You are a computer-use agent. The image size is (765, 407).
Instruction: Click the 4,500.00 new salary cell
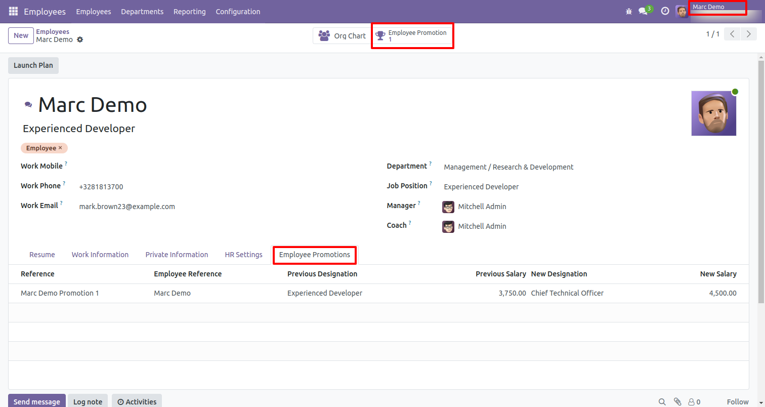(723, 293)
